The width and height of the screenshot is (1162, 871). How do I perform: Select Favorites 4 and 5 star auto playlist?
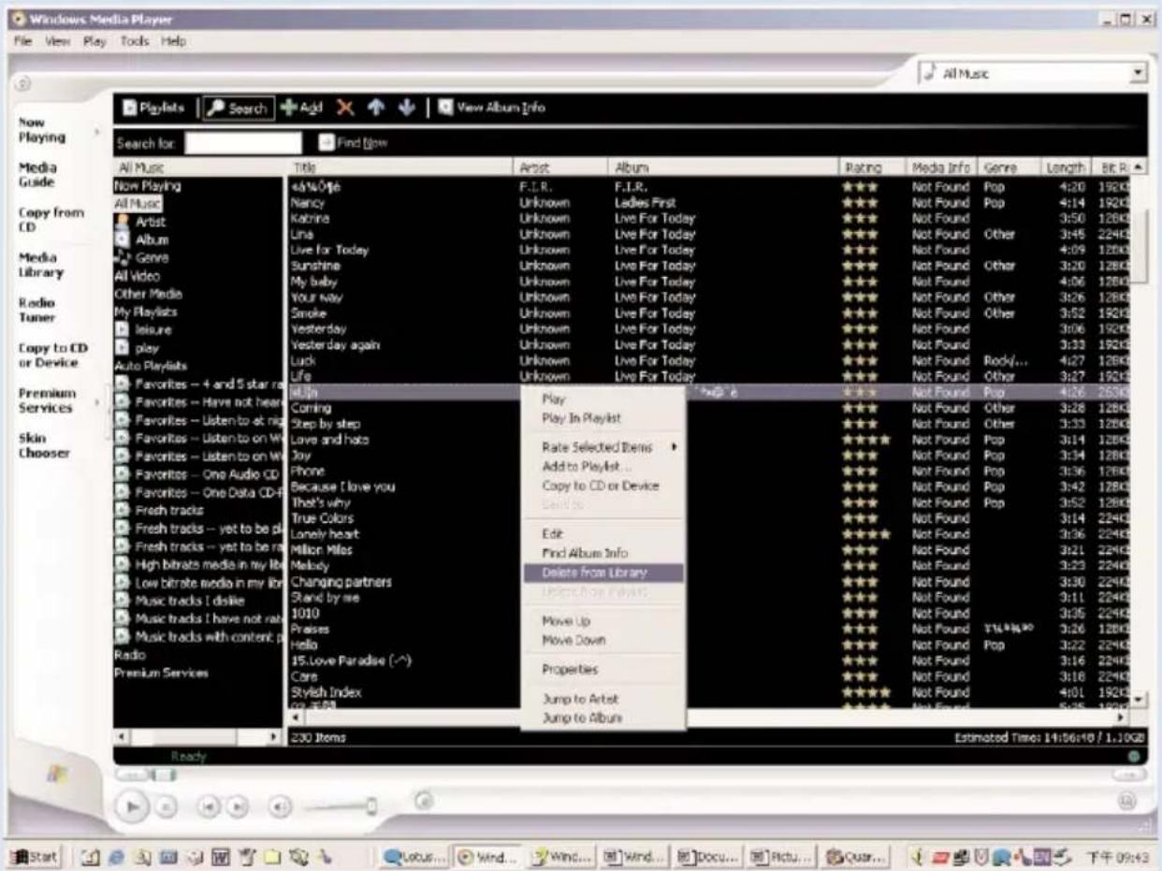(198, 385)
